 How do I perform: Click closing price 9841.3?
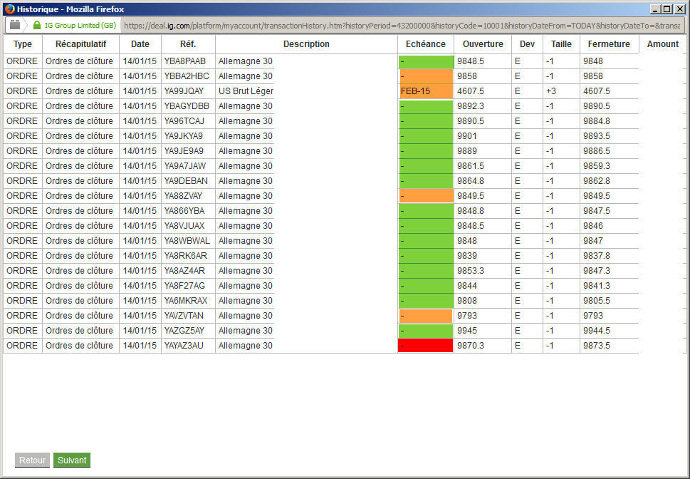[x=597, y=286]
